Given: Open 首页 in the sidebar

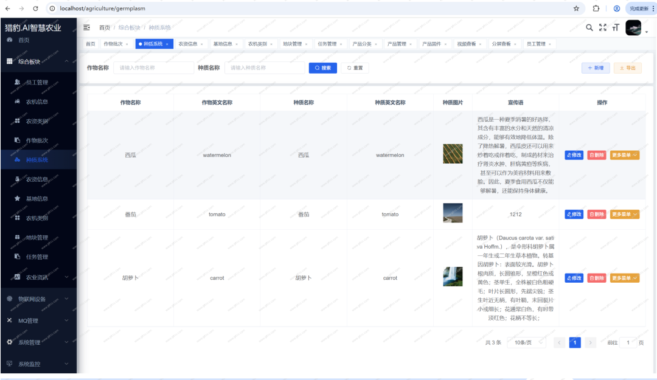Looking at the screenshot, I should coord(38,40).
